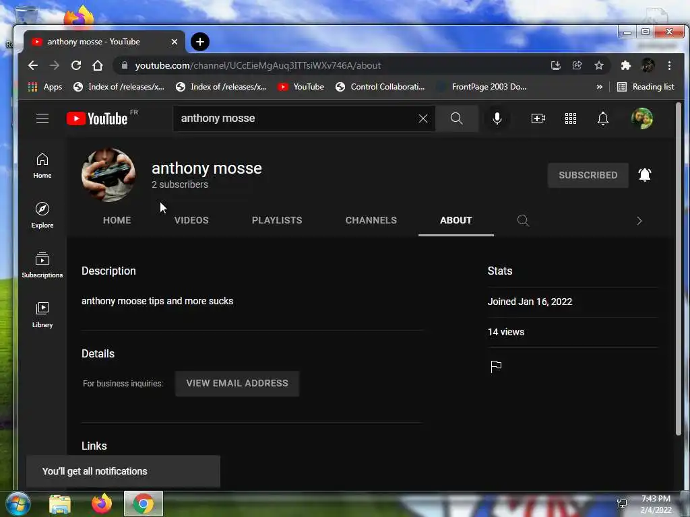Switch to the CHANNELS tab
The image size is (690, 517).
pyautogui.click(x=371, y=220)
